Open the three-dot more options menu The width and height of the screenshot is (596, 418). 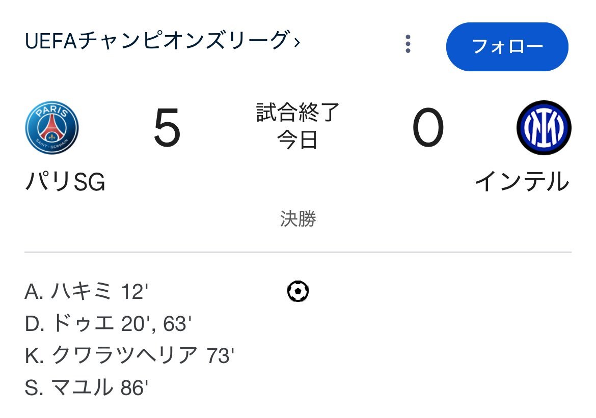(x=408, y=44)
